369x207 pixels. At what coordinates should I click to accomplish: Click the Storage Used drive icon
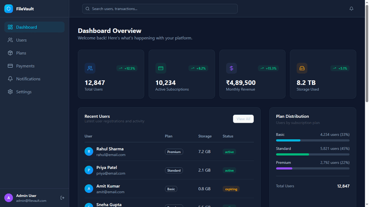click(x=302, y=68)
